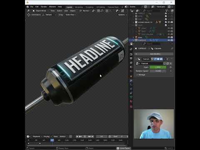Viewport: 200px width, 150px height.
Task: Jump to the timeline start frame
Action: point(77,137)
